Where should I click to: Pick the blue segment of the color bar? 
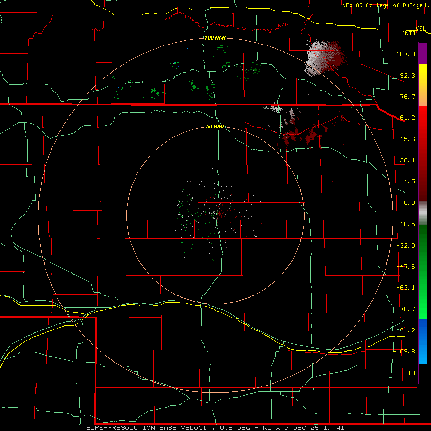423,341
